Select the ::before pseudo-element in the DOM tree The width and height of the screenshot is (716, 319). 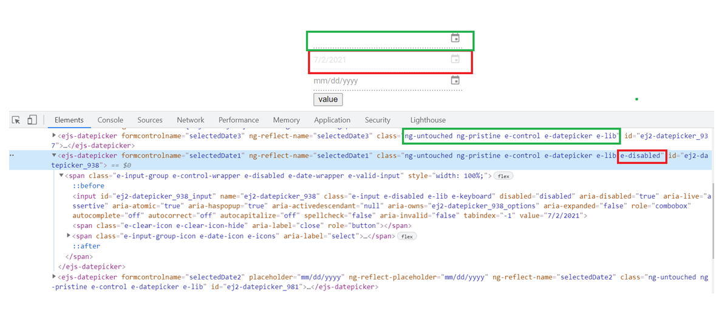[x=89, y=186]
